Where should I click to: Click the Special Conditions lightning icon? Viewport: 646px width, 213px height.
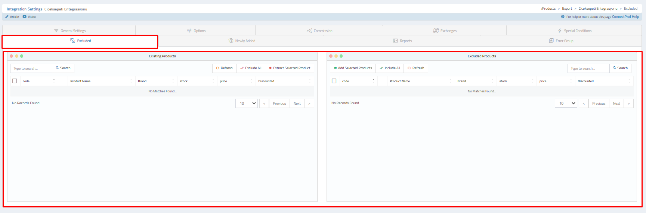pos(559,31)
